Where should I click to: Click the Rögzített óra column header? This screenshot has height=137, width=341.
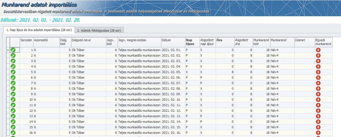(243, 42)
